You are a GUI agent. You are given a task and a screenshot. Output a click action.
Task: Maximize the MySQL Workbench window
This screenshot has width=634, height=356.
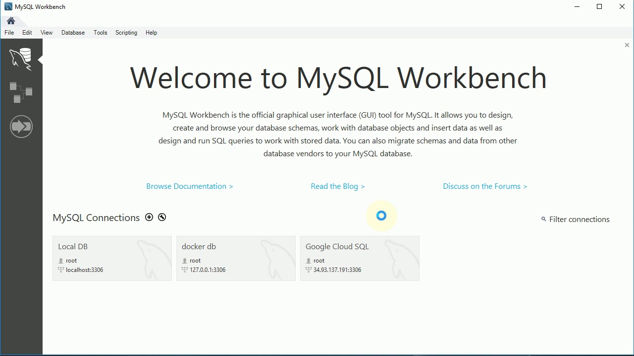599,7
